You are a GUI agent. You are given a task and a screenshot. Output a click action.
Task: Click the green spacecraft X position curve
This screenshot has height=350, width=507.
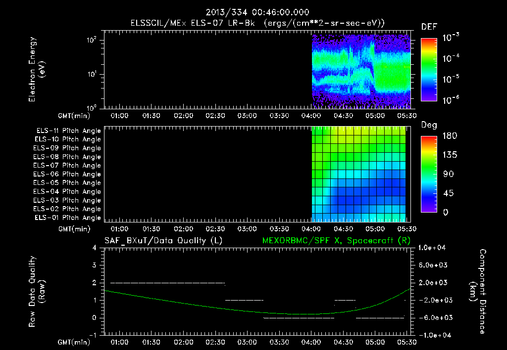[x=257, y=312]
